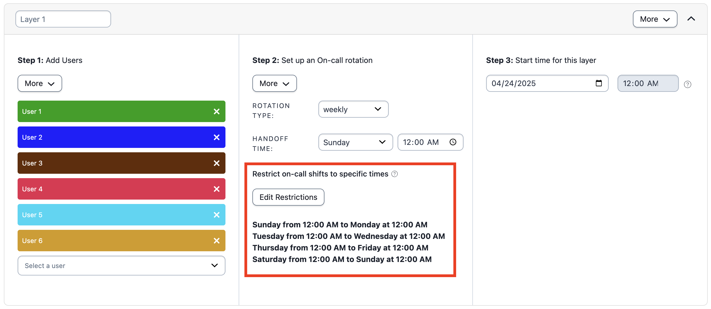
Task: Remove User 5 with the X icon
Action: coord(216,215)
